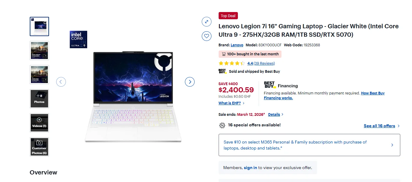Click the special offers badge icon
The width and height of the screenshot is (412, 182).
[222, 125]
